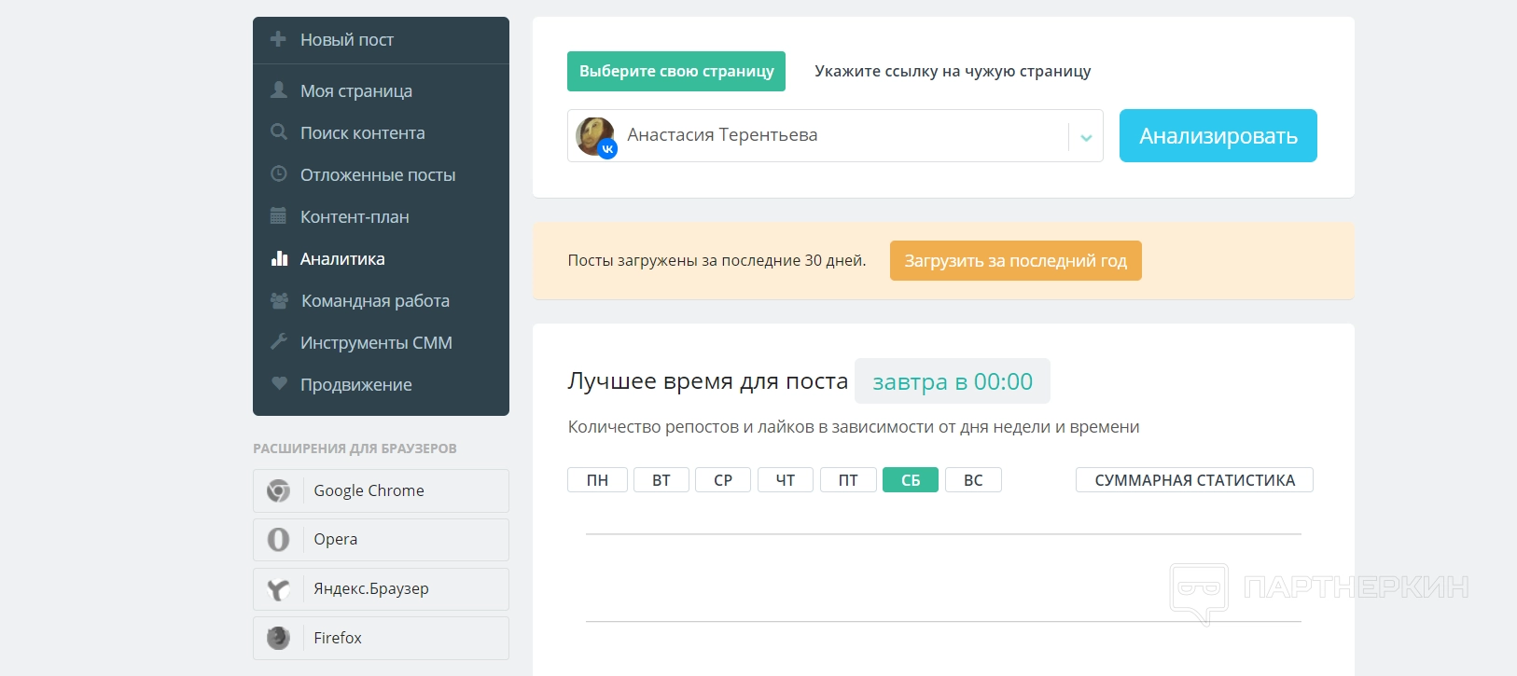The width and height of the screenshot is (1517, 676).
Task: Show СУММАРНАЯ СТАТИСТИКА view
Action: point(1194,480)
